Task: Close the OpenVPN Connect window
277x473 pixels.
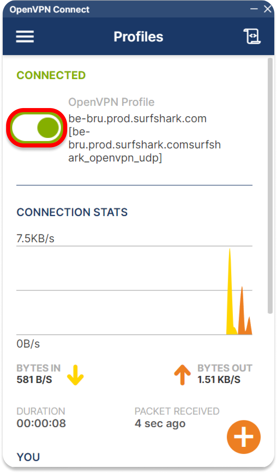Action: 268,9
